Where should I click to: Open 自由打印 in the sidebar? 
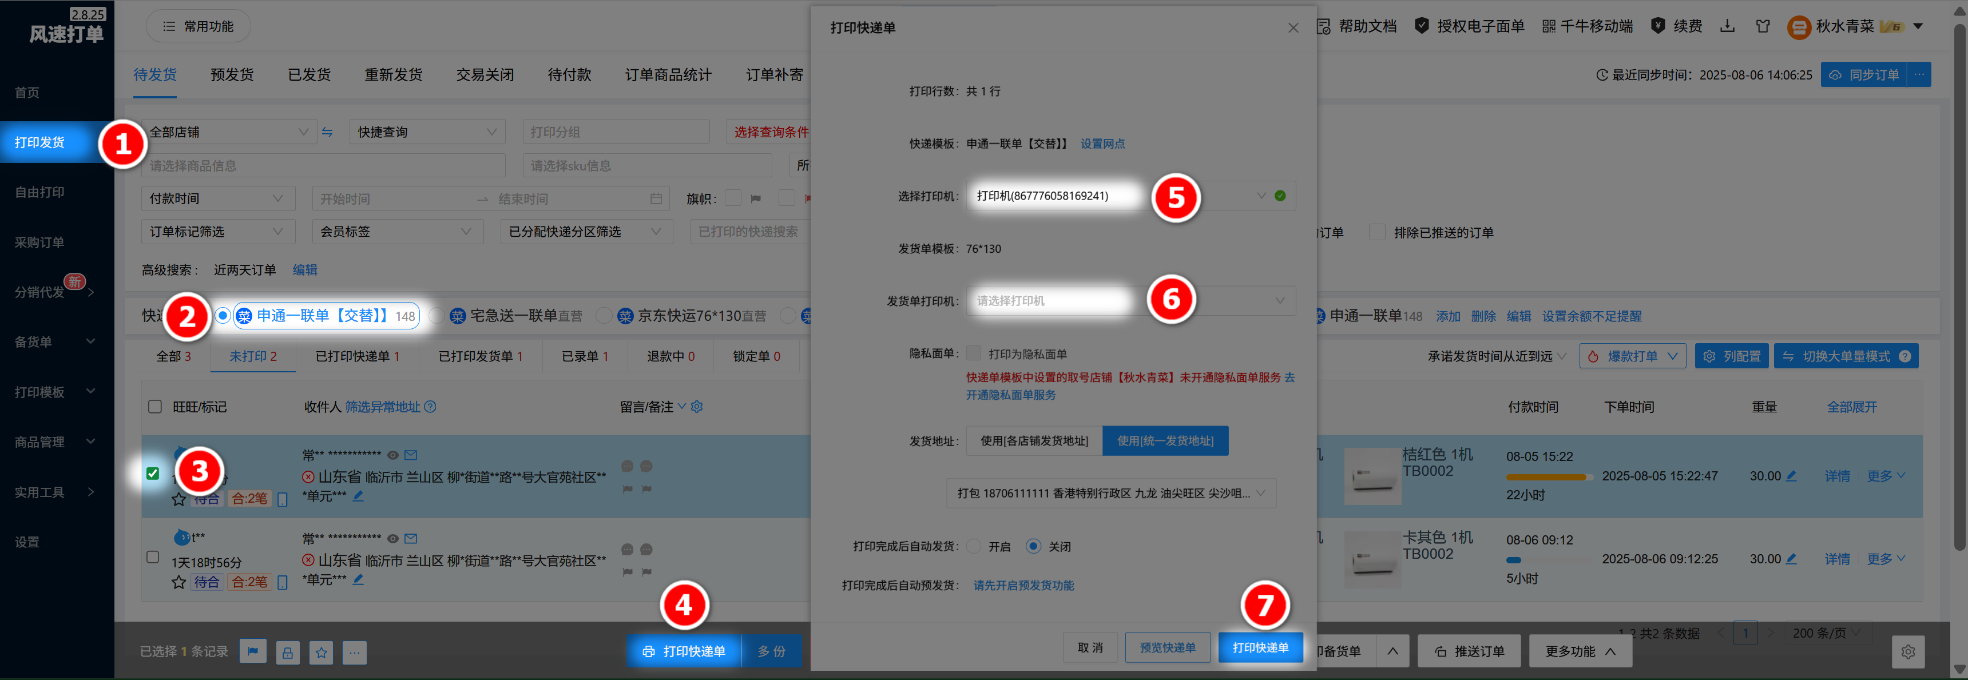tap(39, 192)
